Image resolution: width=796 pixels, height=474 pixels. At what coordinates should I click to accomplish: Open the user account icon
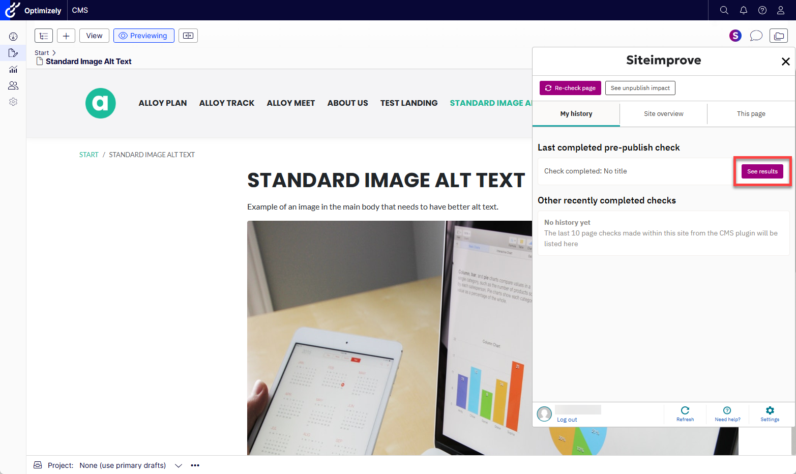tap(781, 10)
